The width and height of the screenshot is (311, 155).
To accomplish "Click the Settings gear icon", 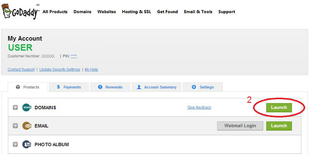I will pos(194,87).
